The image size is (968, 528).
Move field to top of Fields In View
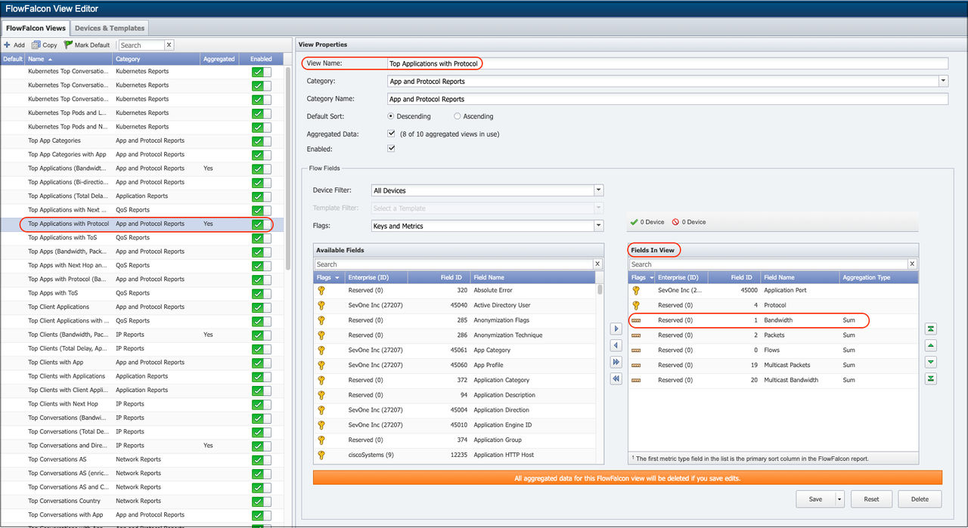(931, 329)
